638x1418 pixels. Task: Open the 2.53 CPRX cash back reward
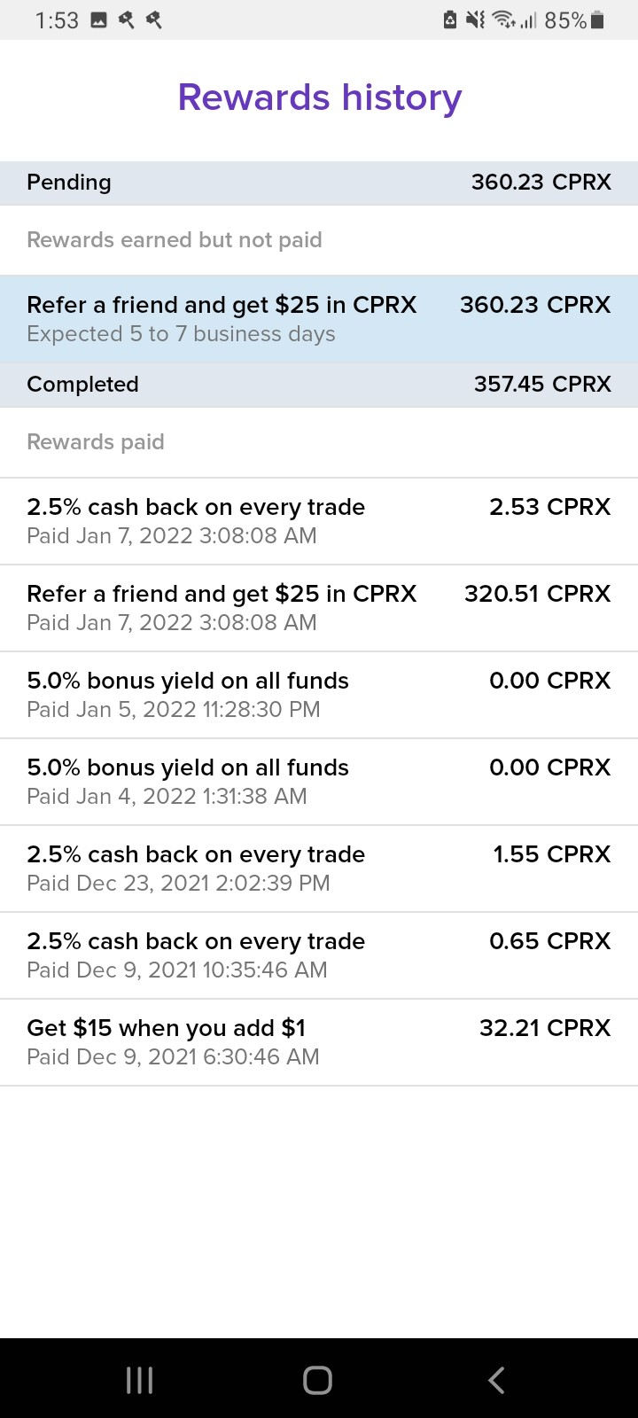click(319, 521)
